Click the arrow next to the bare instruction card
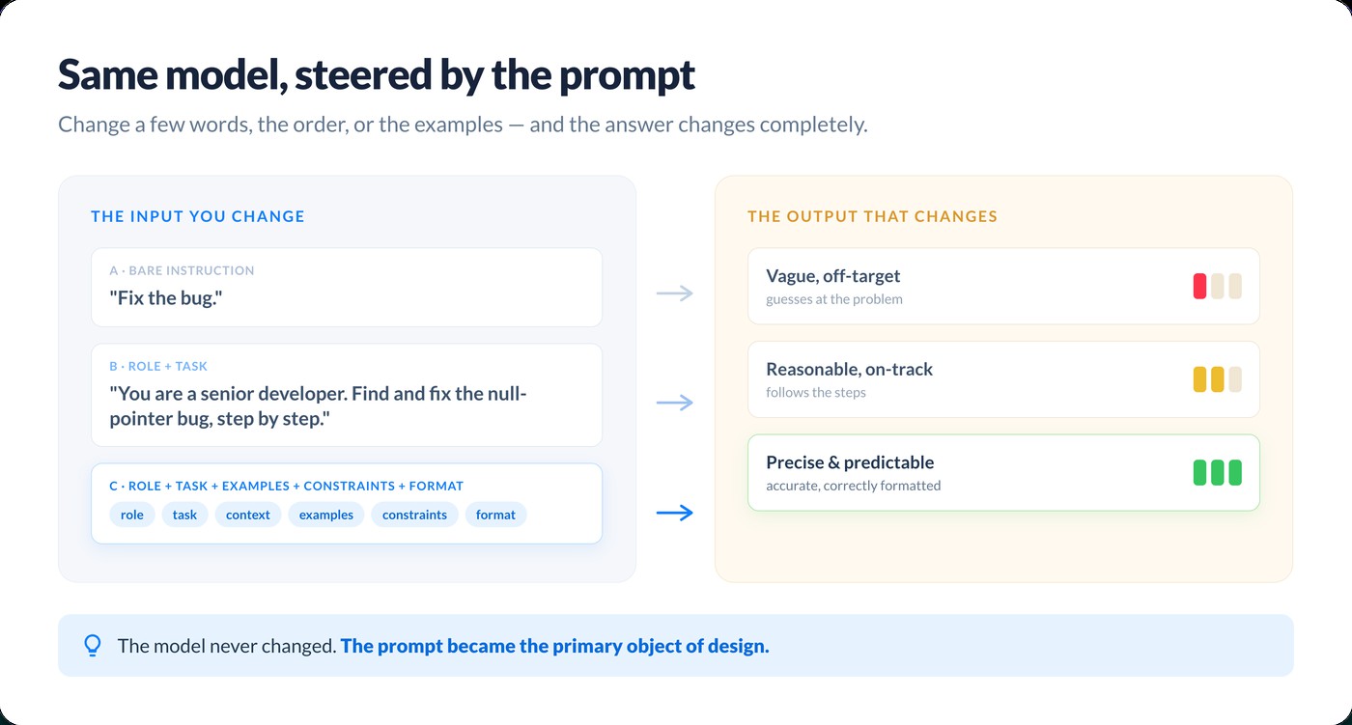The height and width of the screenshot is (725, 1352). coord(675,293)
